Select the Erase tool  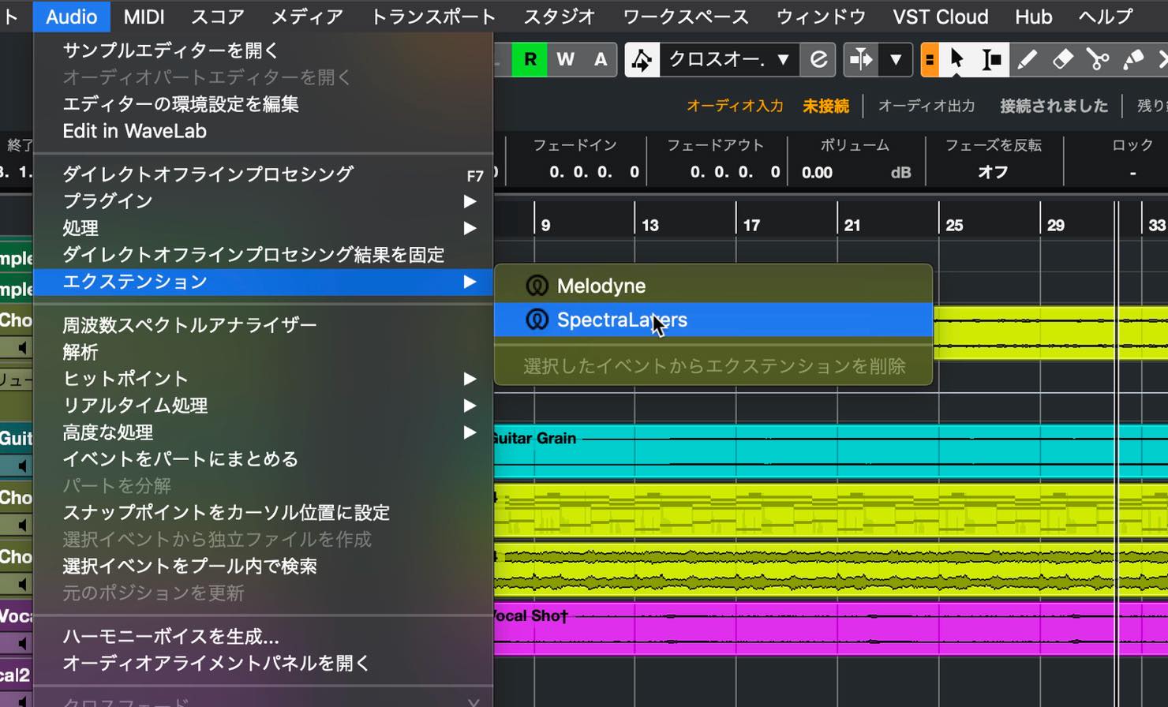tap(1062, 60)
